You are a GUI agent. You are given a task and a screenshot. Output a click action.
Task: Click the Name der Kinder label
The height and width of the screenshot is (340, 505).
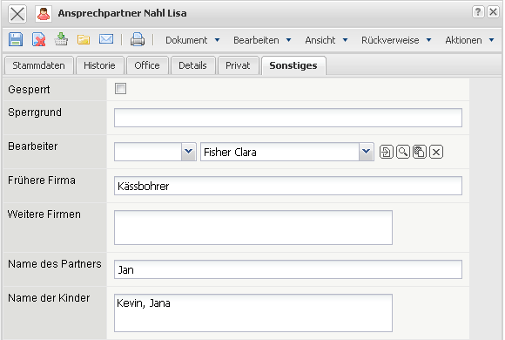tap(49, 298)
